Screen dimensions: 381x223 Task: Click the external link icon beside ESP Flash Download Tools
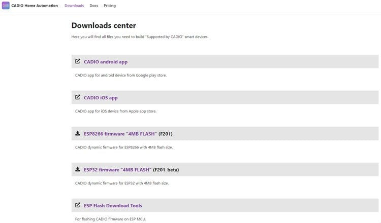tap(78, 205)
